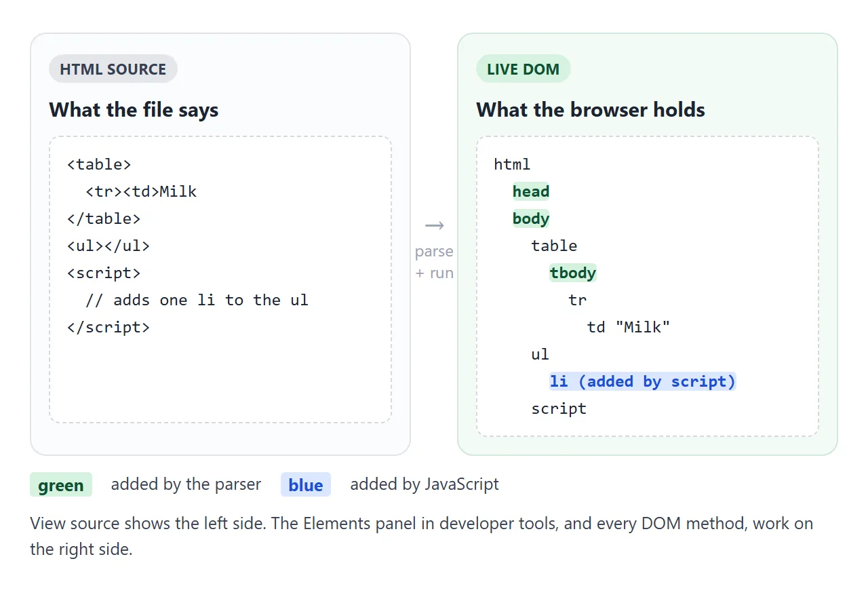Click the "View source shows the left side" caption

tap(421, 536)
